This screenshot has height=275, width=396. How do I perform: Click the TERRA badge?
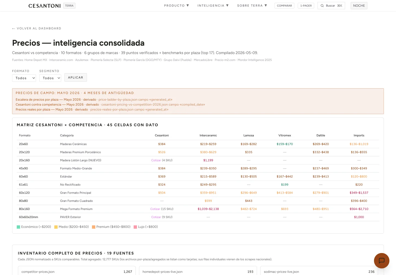(x=69, y=6)
